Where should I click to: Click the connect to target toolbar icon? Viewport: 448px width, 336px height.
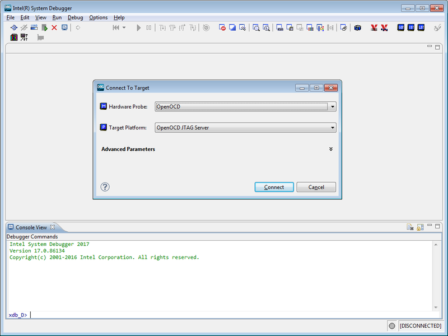pos(14,27)
